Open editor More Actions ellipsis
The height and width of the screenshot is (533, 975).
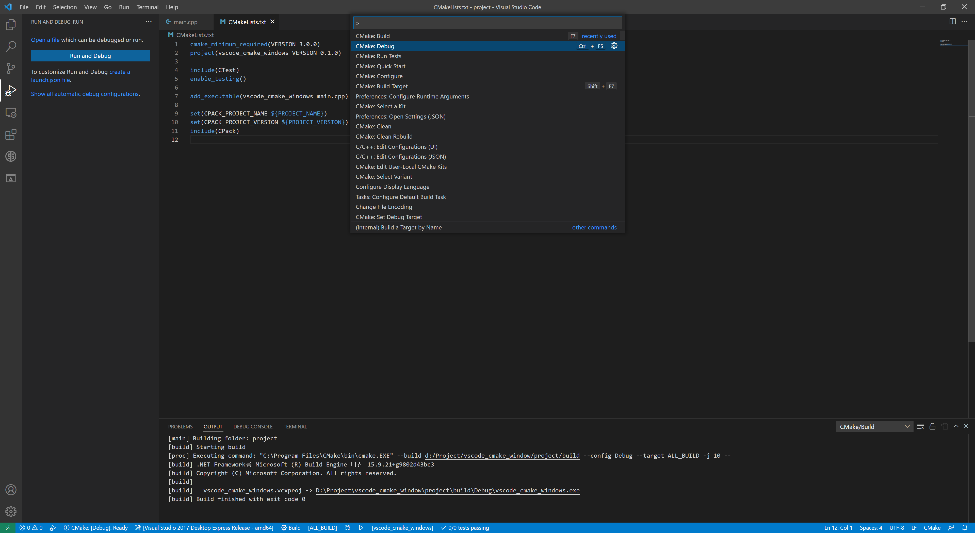click(964, 22)
